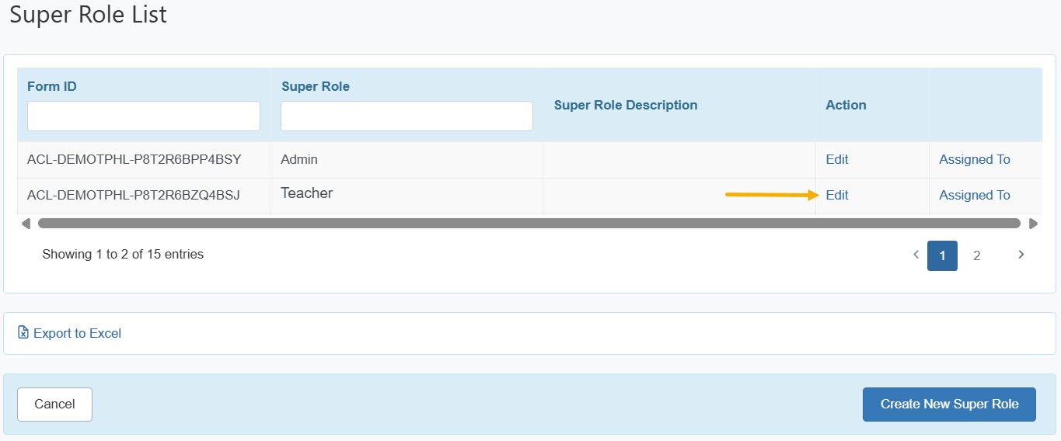View Assigned To for Teacher role
1061x441 pixels.
coord(974,196)
